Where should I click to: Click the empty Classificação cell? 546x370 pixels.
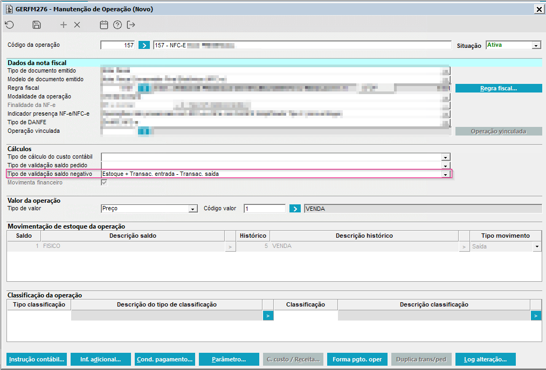(x=306, y=316)
